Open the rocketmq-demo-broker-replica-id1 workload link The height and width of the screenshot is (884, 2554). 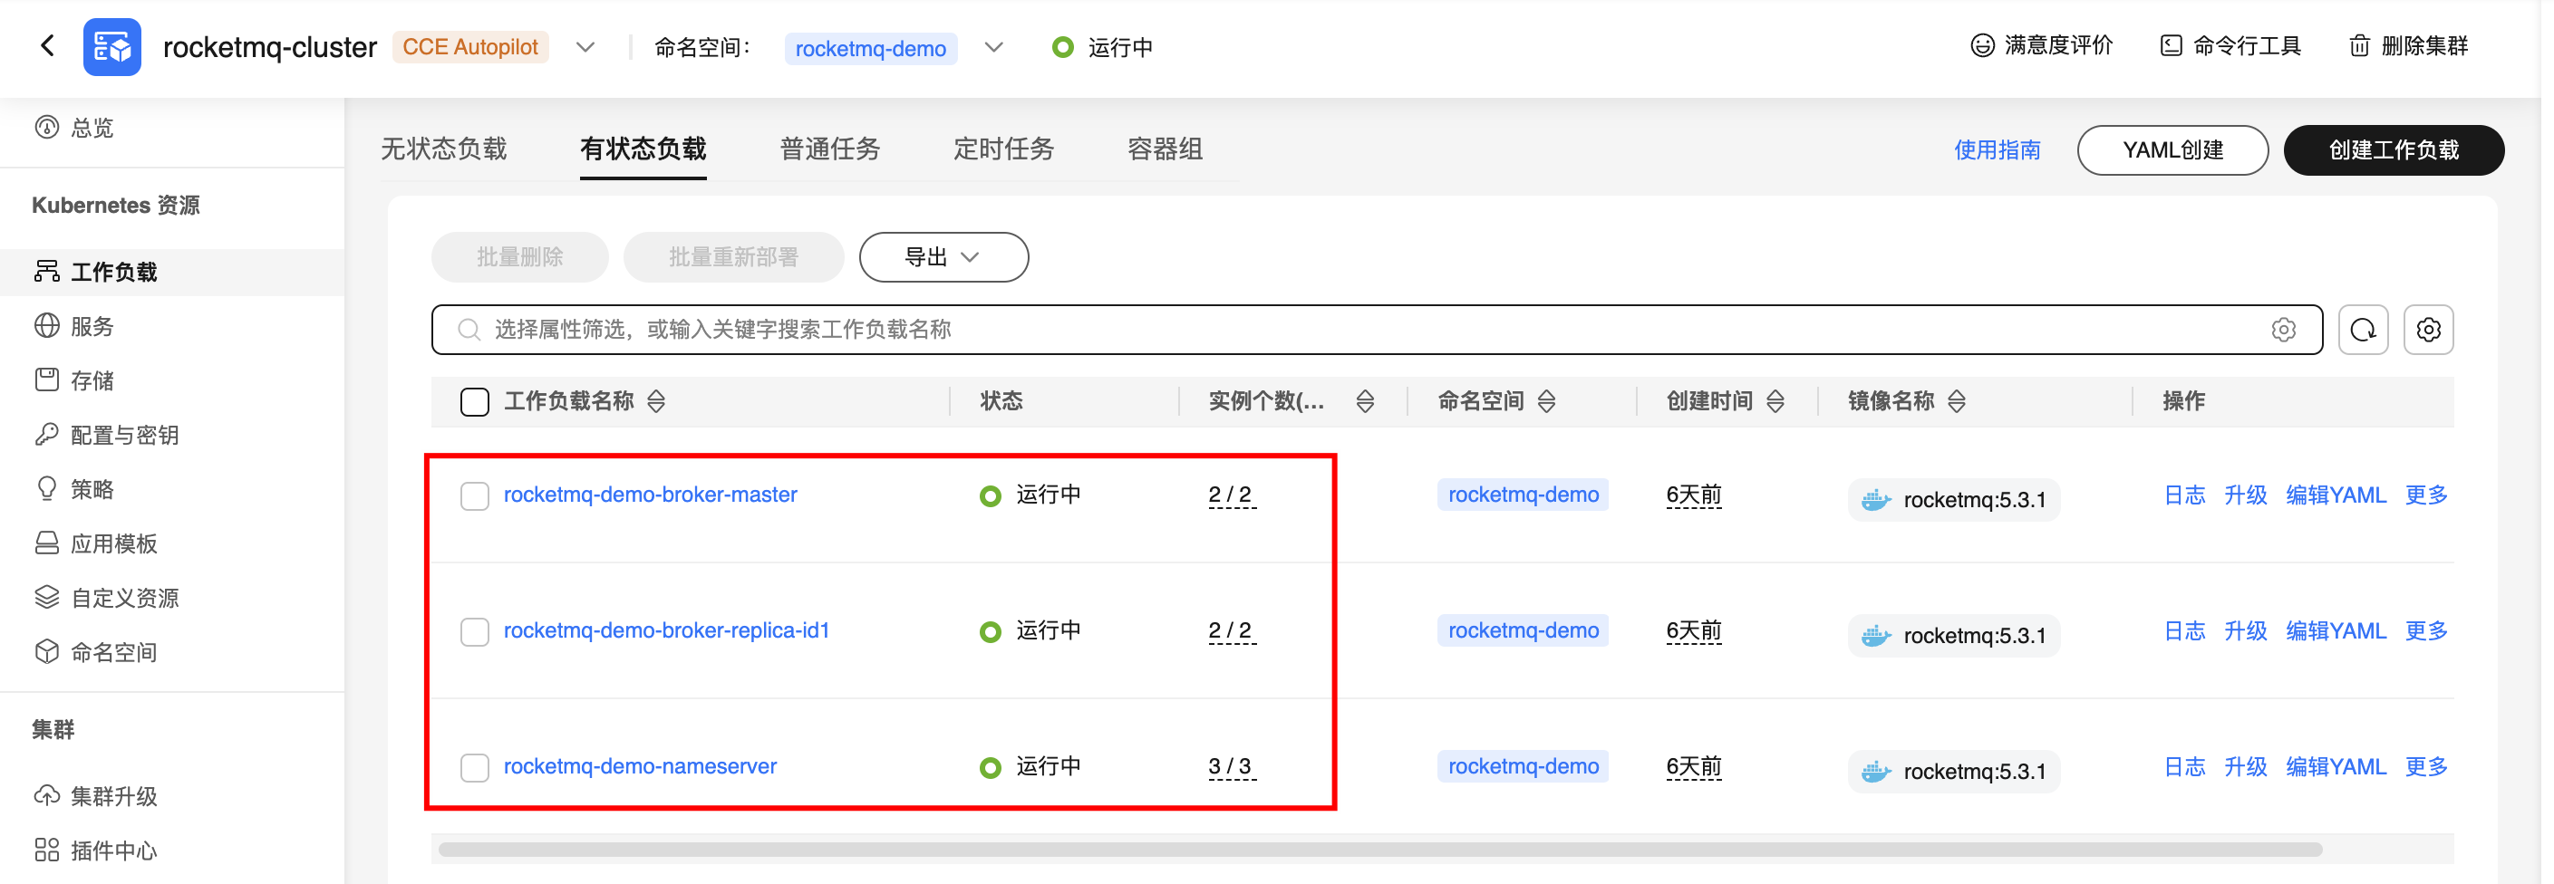(x=666, y=630)
